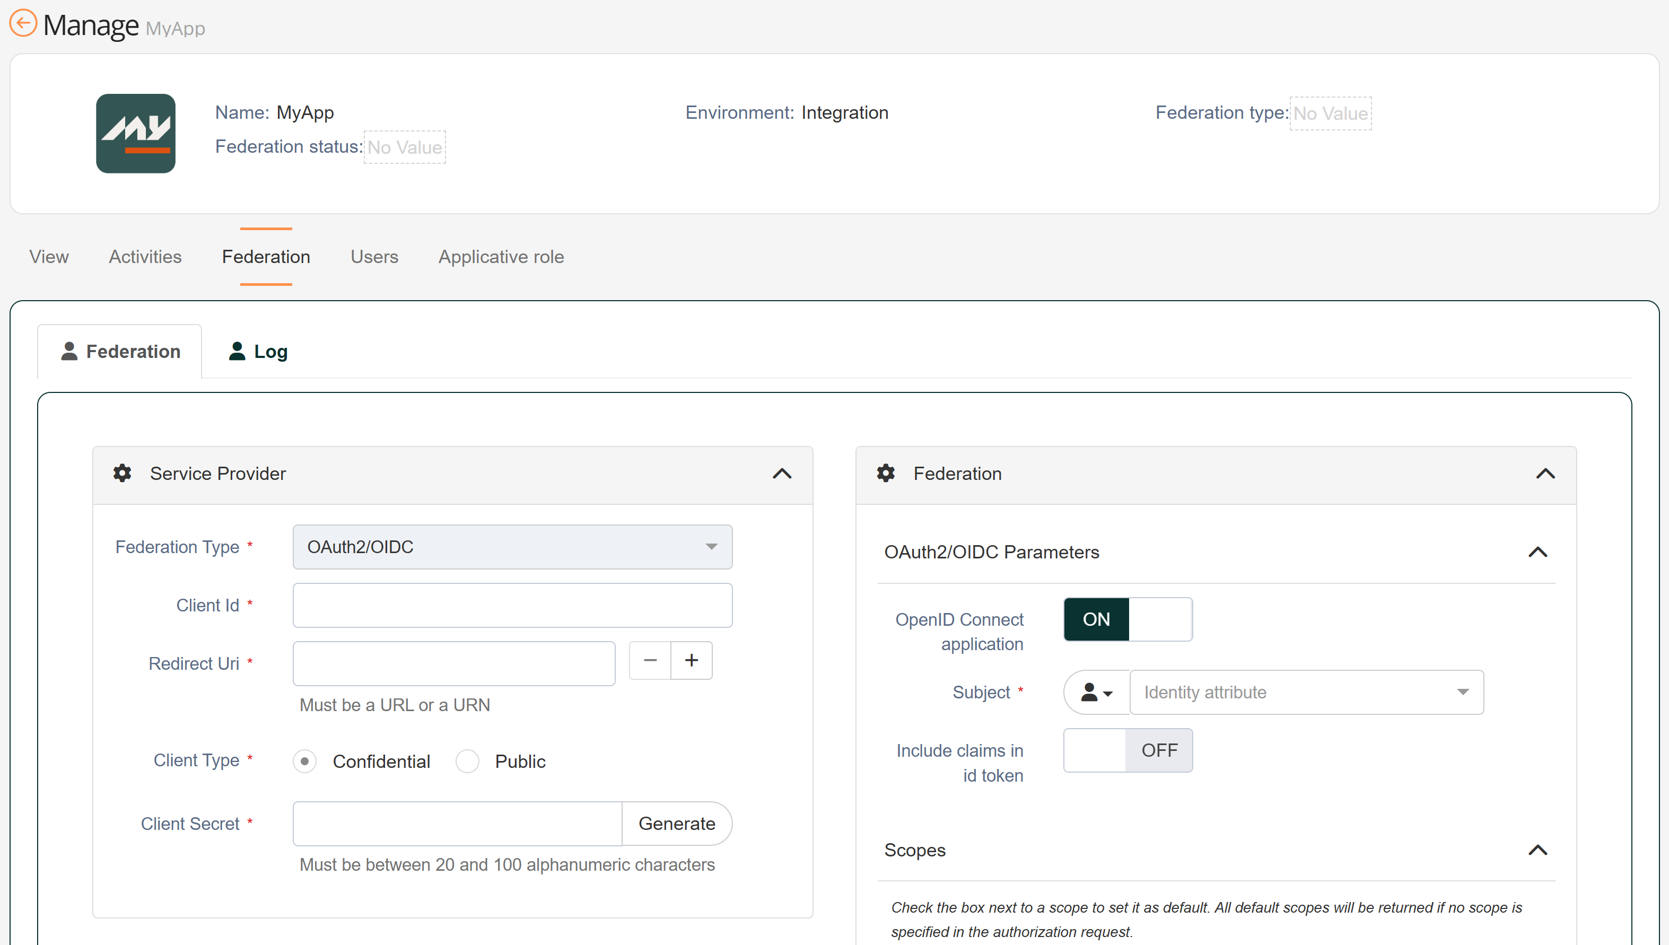Click the Federation panel gear icon
The height and width of the screenshot is (945, 1669).
pos(886,473)
